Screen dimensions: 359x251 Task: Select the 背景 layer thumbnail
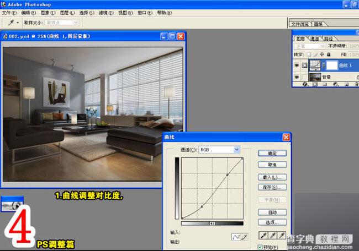(315, 77)
